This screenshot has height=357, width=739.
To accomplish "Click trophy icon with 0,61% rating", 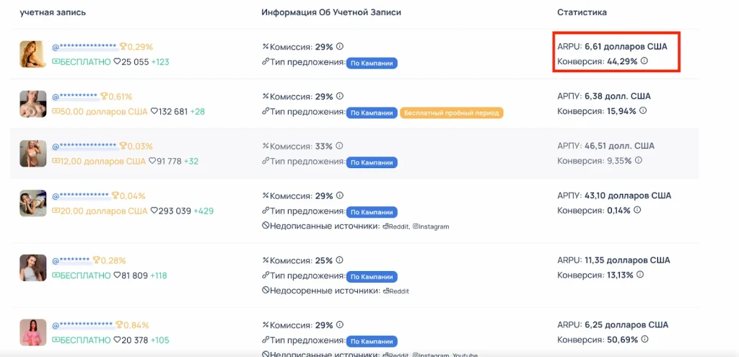I will coord(104,97).
